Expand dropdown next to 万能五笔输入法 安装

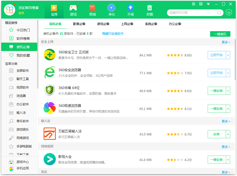[228, 134]
